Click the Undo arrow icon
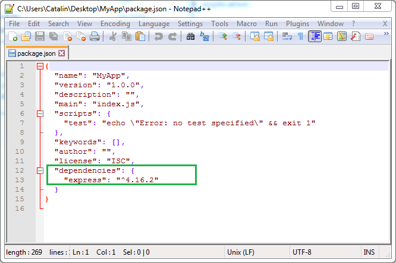This screenshot has height=263, width=396. coord(158,36)
